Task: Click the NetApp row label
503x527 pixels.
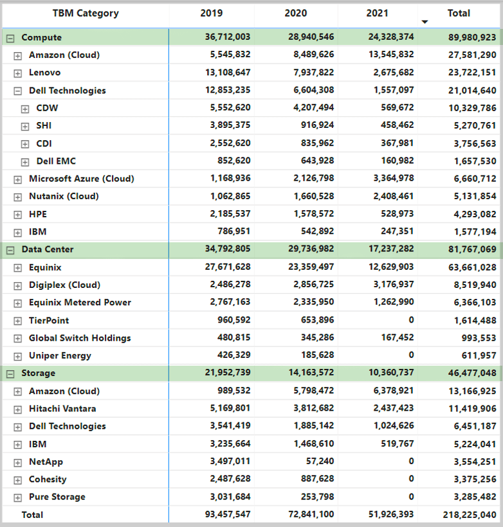Action: pyautogui.click(x=46, y=461)
